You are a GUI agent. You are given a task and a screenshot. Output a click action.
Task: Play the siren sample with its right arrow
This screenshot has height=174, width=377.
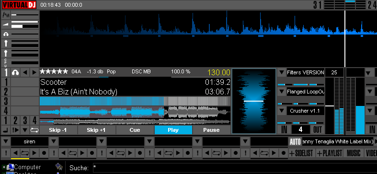pyautogui.click(x=34, y=153)
